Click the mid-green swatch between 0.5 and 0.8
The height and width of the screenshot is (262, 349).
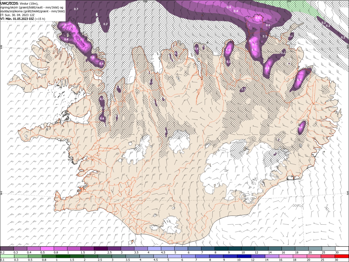pos(35,256)
